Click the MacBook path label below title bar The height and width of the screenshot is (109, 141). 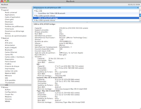[x=5, y=5]
